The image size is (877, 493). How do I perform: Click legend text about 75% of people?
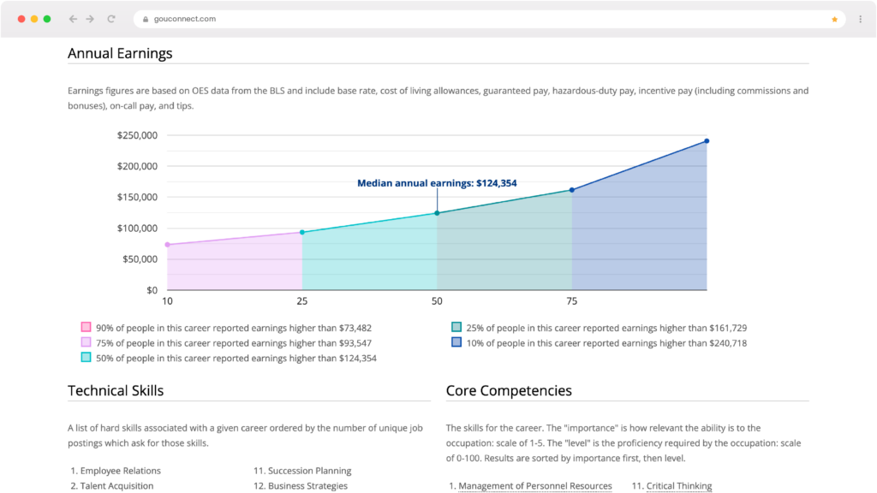click(234, 343)
